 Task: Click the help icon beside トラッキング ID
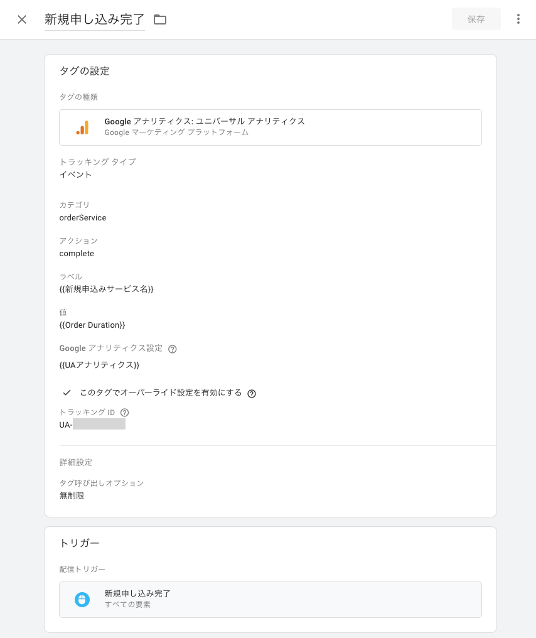coord(124,413)
